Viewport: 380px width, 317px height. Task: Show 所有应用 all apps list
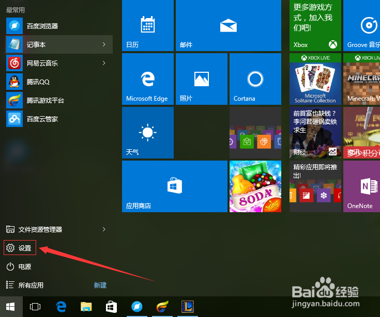pyautogui.click(x=25, y=285)
